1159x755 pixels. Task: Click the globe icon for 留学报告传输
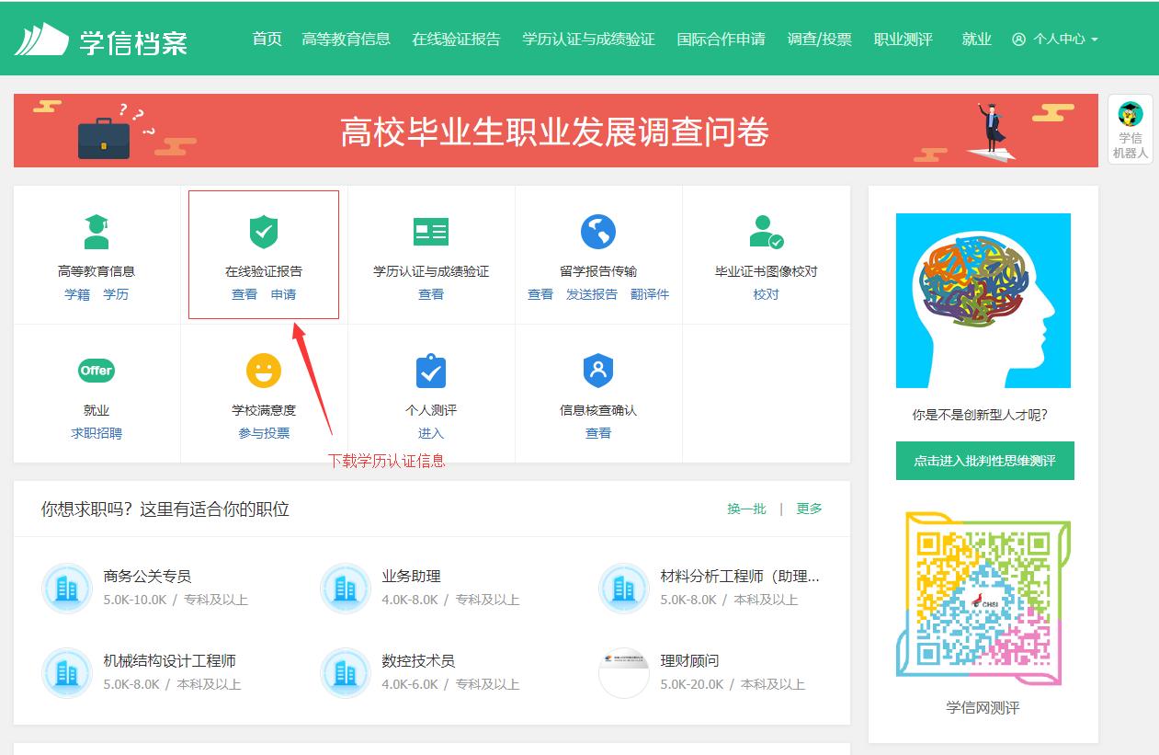point(597,231)
